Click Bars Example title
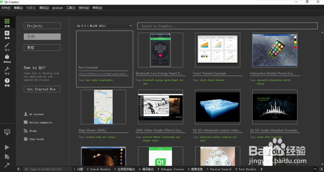324x172 pixels. [88, 67]
